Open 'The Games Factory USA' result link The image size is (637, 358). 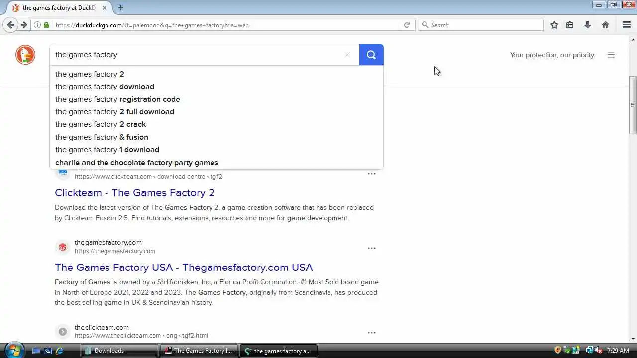184,268
